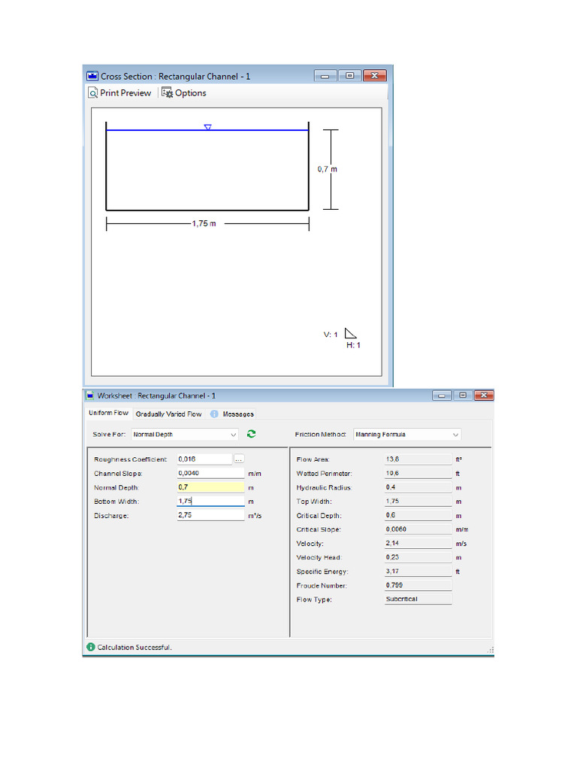Viewport: 577px width, 770px height.
Task: Click the water surface triangle marker
Action: [x=207, y=127]
